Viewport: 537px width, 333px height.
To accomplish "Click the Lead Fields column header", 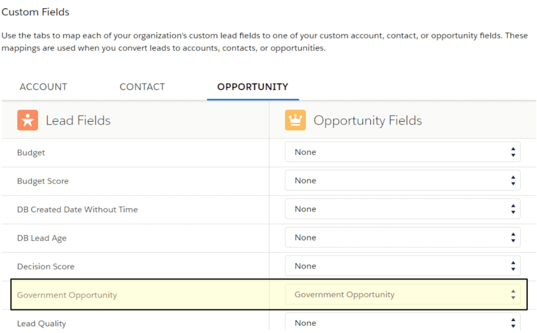I will (x=78, y=121).
